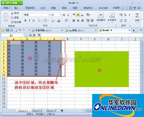Open the 插入 ribbon tab
This screenshot has height=117, width=144.
[16, 8]
